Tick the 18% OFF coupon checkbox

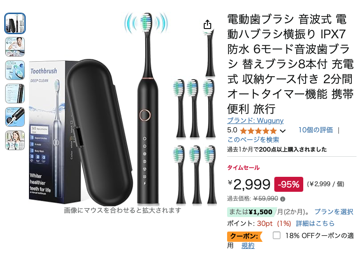coord(276,235)
